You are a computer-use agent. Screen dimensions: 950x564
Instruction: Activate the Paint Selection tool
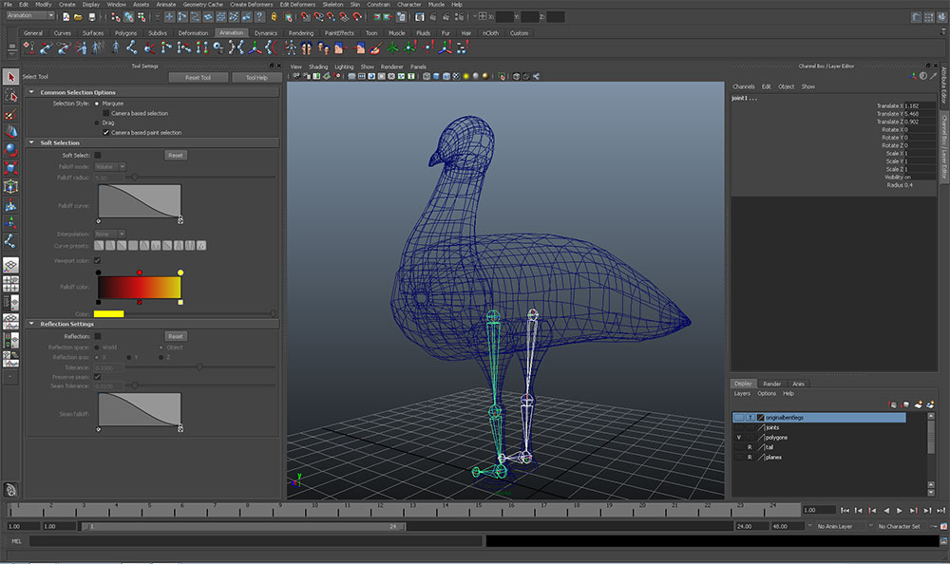tap(11, 114)
